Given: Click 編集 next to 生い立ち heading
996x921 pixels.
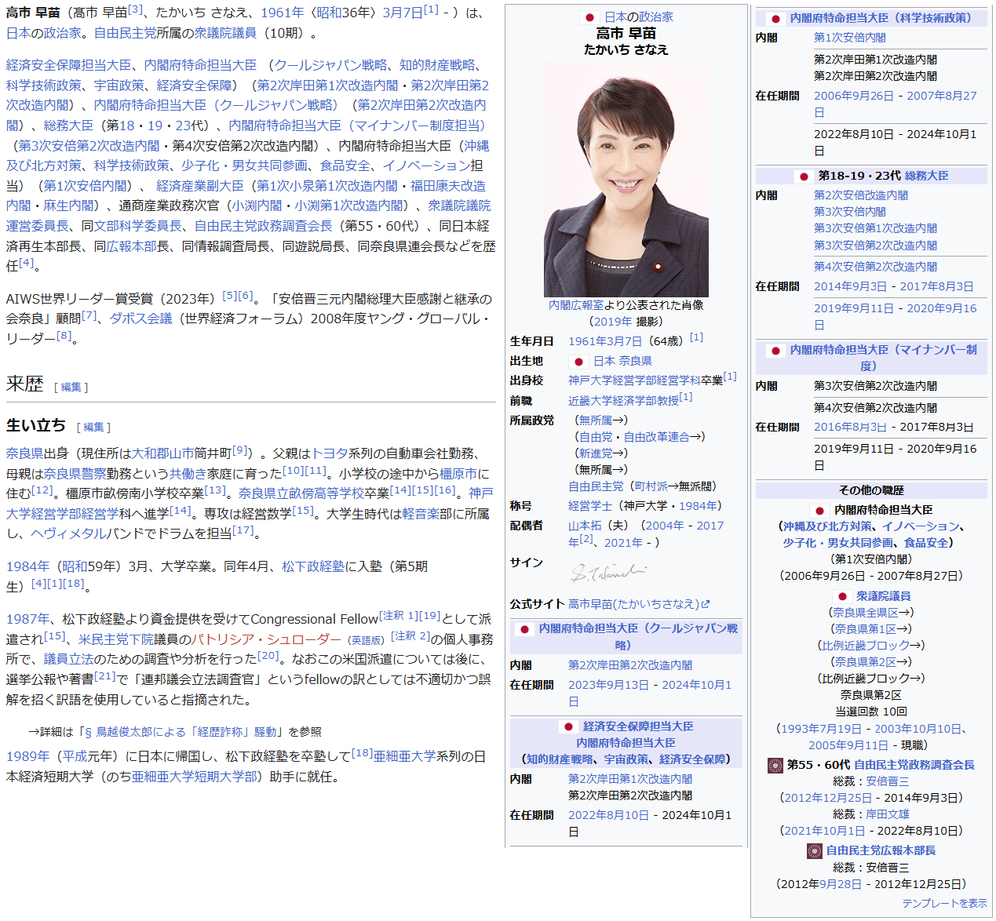Looking at the screenshot, I should (x=93, y=428).
